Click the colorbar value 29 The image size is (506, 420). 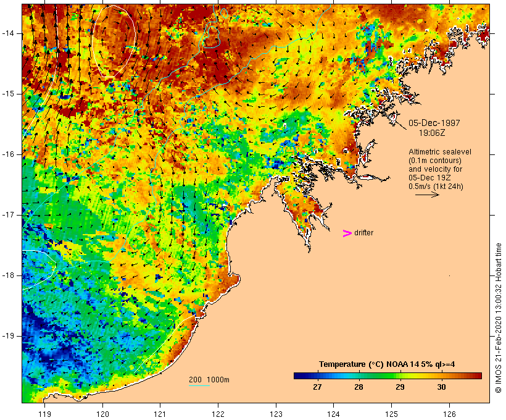click(x=400, y=387)
